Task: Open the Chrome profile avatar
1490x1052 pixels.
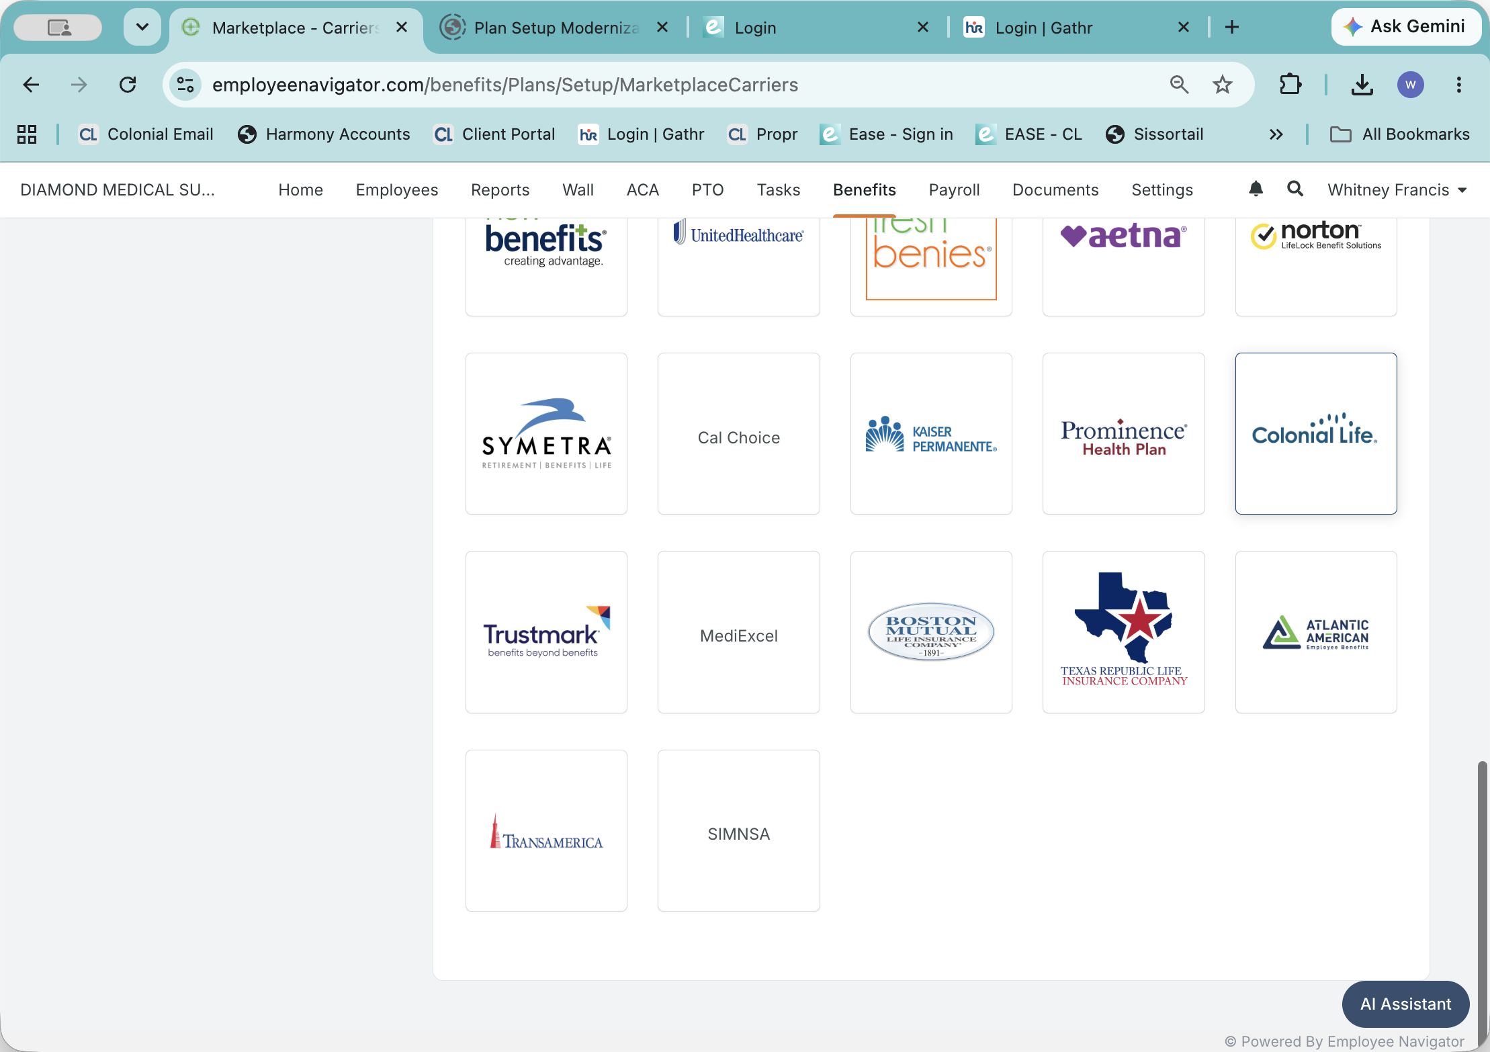Action: point(1411,85)
